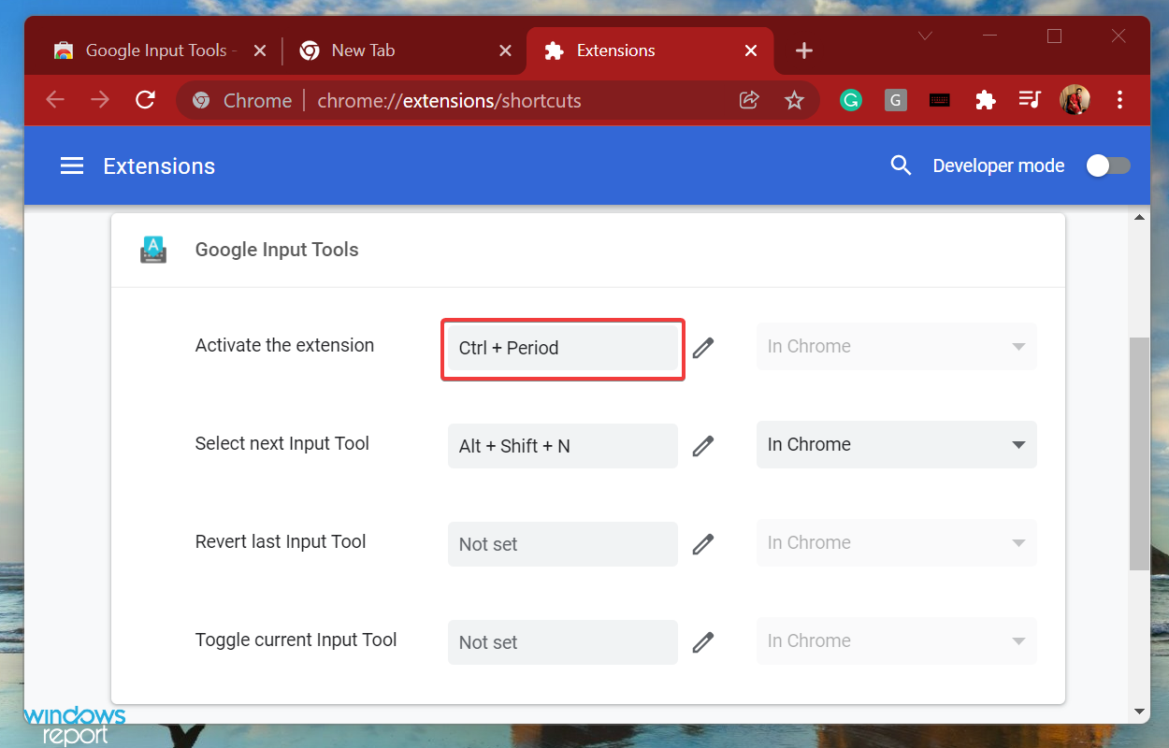Click the Google Input Tools extension icon in card
This screenshot has width=1169, height=748.
(x=153, y=250)
